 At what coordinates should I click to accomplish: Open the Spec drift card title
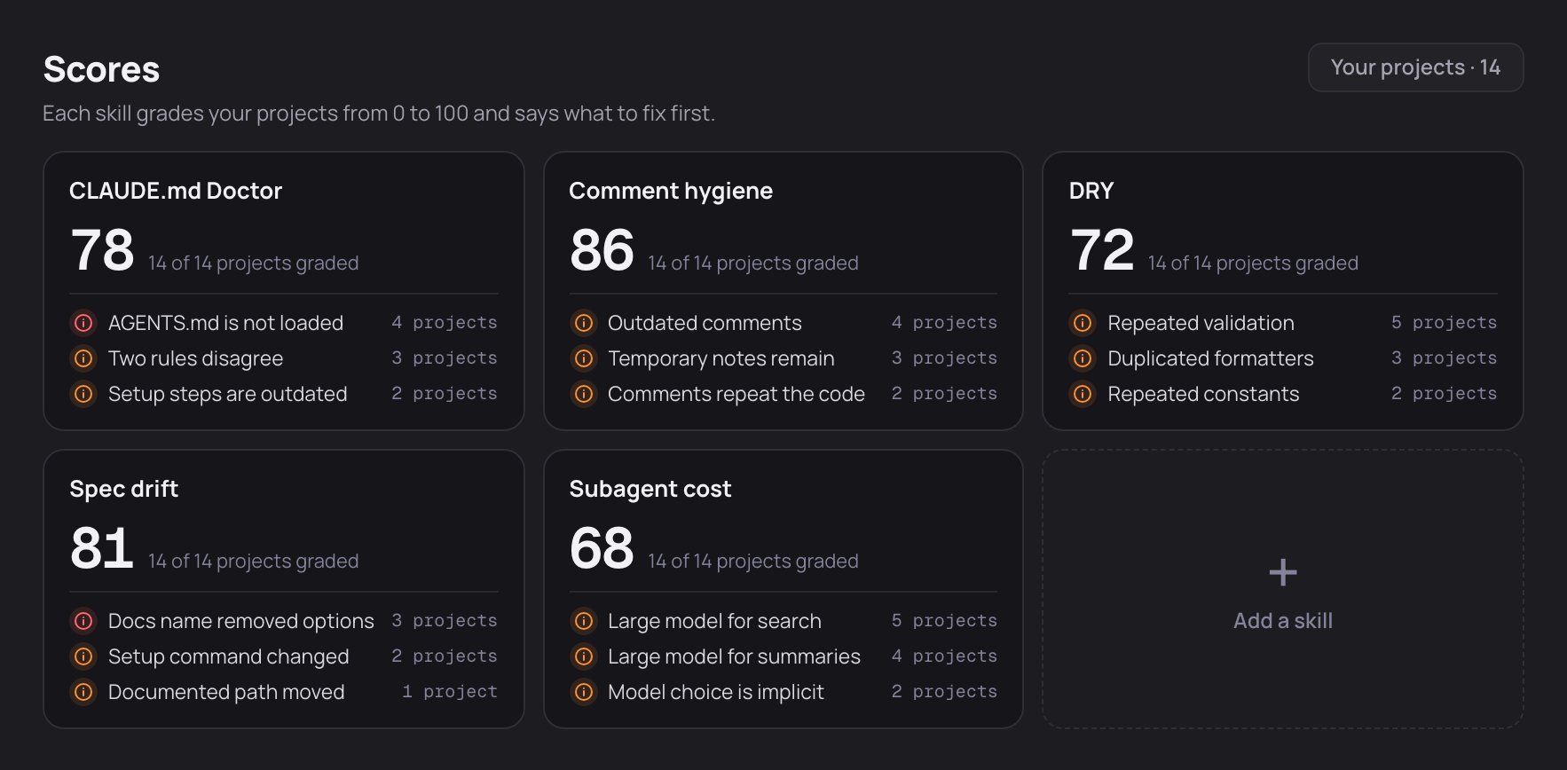(x=124, y=489)
